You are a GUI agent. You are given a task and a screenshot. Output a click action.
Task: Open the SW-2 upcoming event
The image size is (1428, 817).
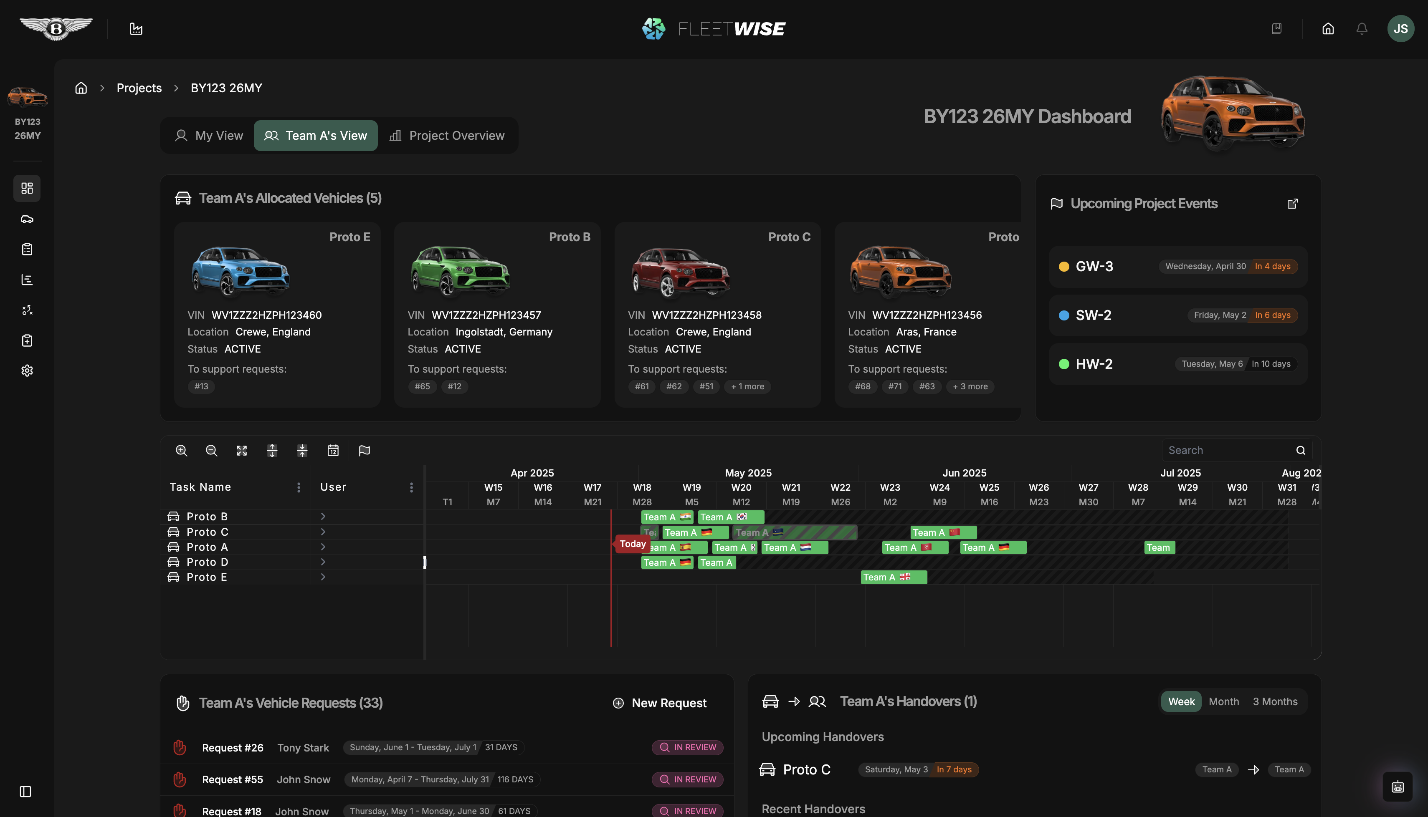tap(1177, 315)
